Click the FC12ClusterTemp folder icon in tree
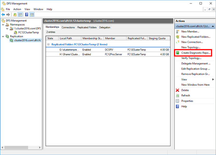216x155 pixels. (x=16, y=33)
